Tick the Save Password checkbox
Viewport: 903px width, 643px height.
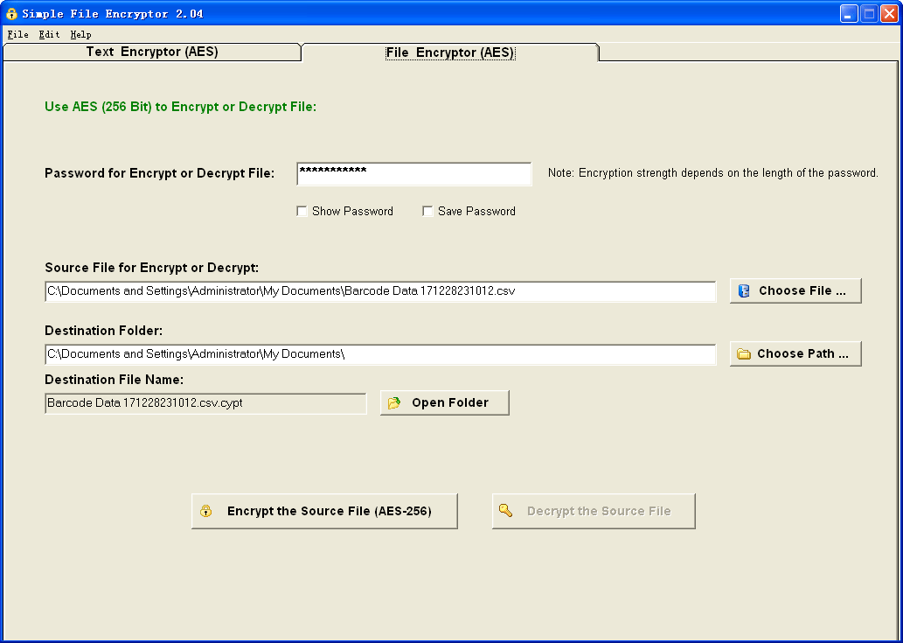(427, 212)
